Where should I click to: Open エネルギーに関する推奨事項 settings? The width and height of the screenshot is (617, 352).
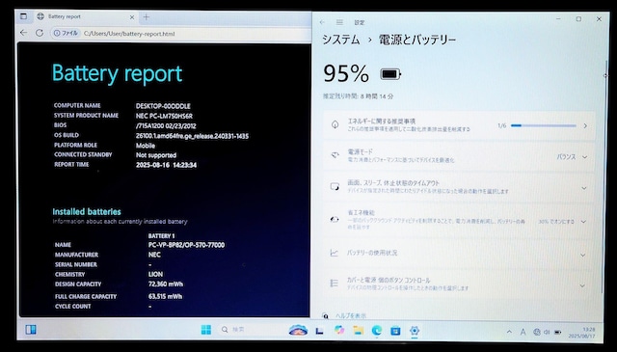coord(459,125)
